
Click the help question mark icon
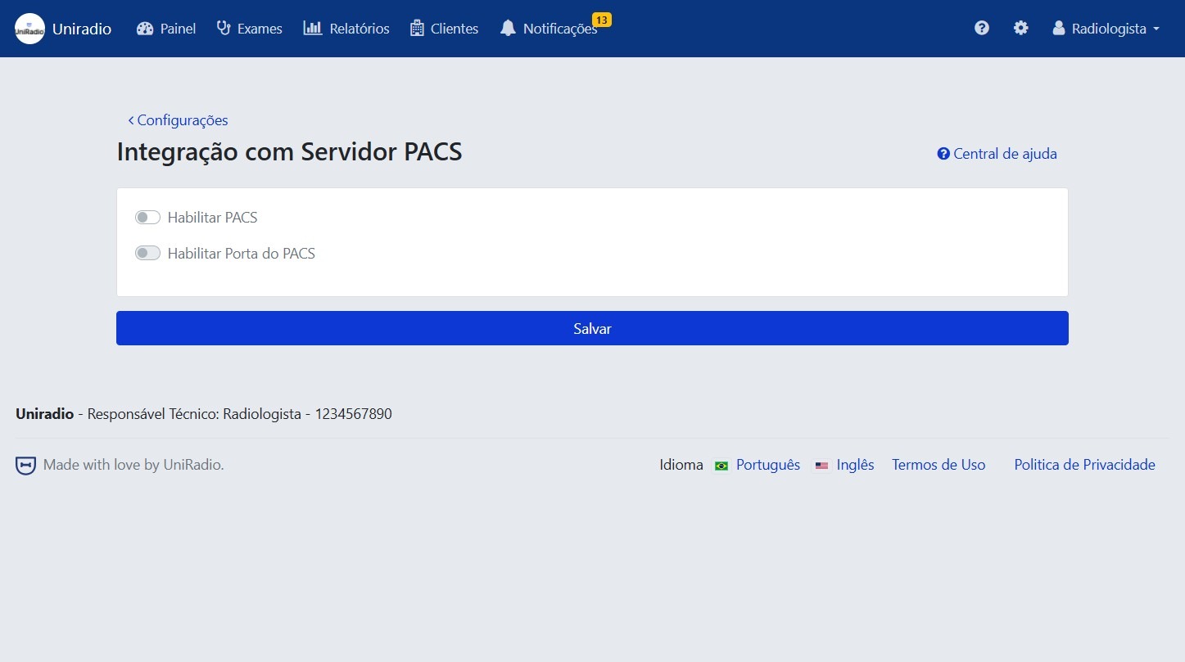point(981,27)
